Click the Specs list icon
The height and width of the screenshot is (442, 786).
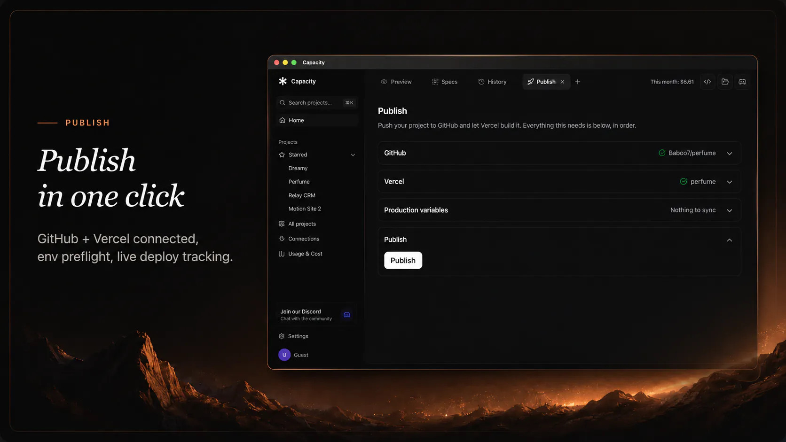click(435, 82)
